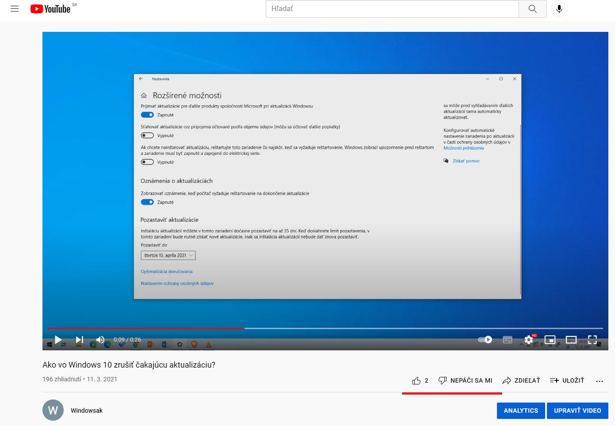Skip to the next video
Image resolution: width=615 pixels, height=426 pixels.
[x=80, y=340]
